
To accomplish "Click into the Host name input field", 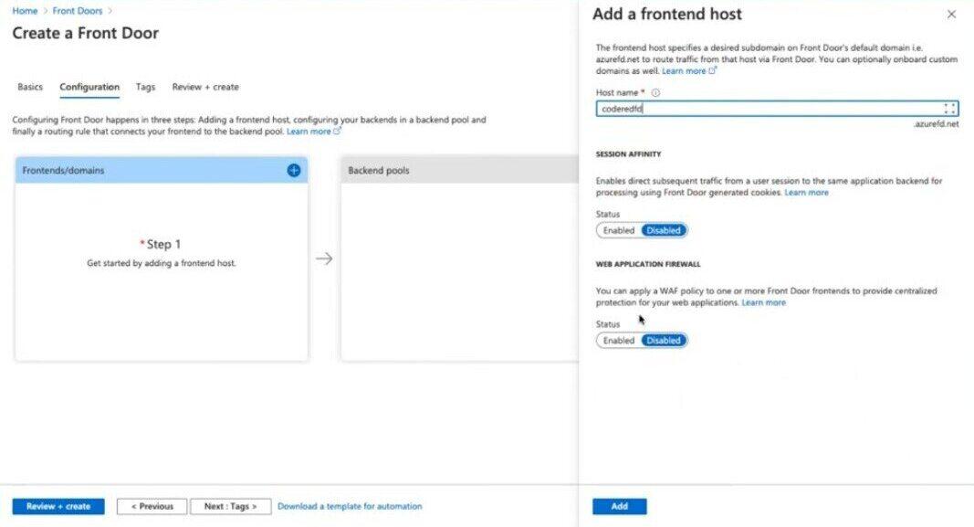I will click(767, 109).
